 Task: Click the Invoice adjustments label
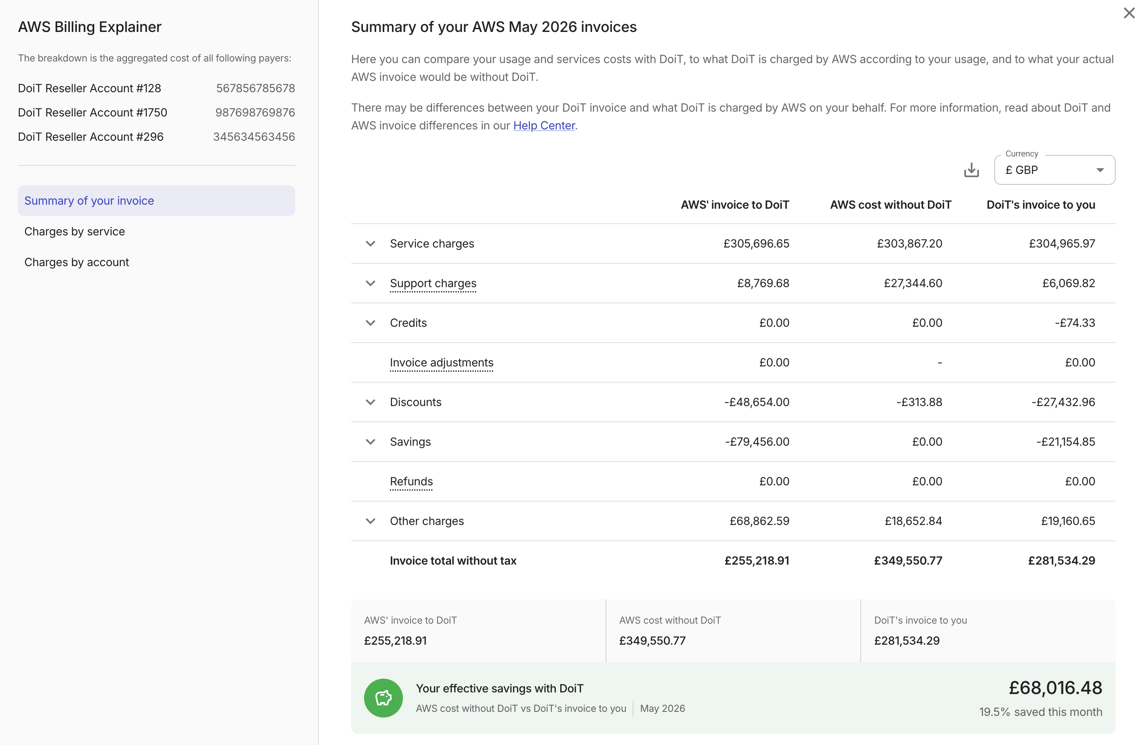coord(441,363)
